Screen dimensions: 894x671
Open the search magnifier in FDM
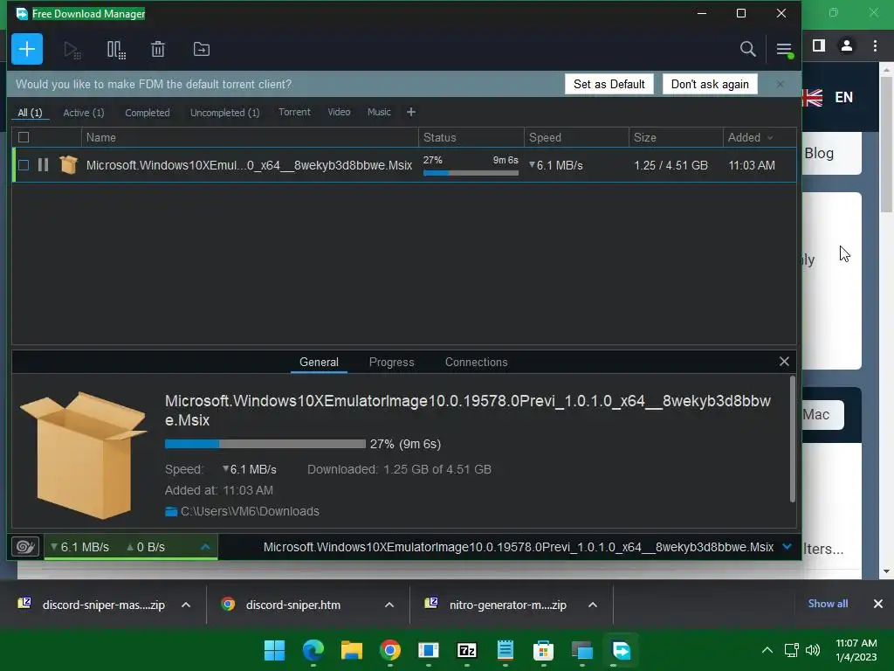pyautogui.click(x=747, y=49)
